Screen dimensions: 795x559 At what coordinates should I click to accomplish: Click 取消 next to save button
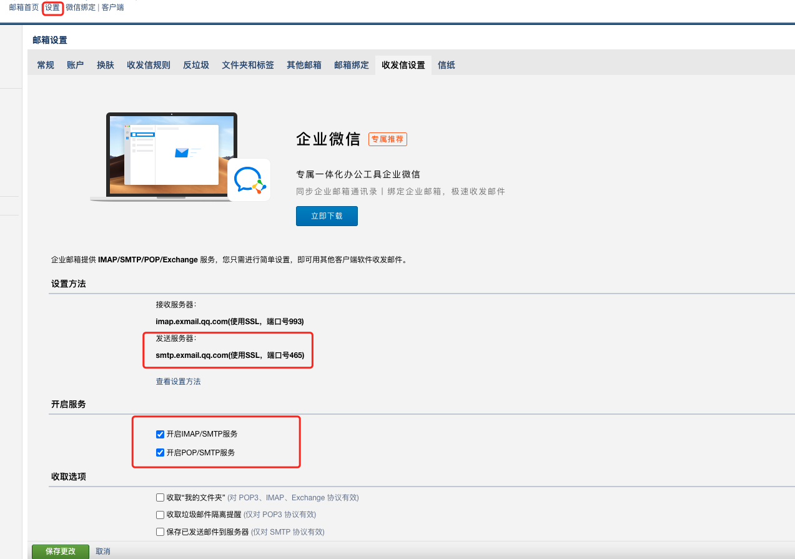click(x=103, y=552)
